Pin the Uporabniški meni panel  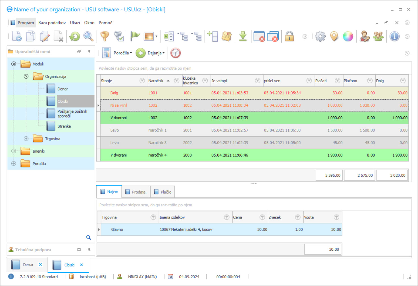click(89, 52)
